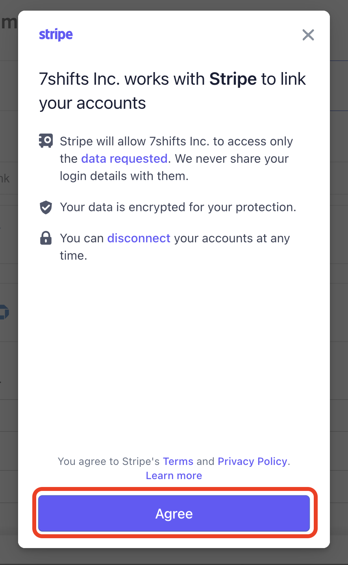
Task: Click the Chase bank logo behind the dialog
Action: click(x=4, y=312)
